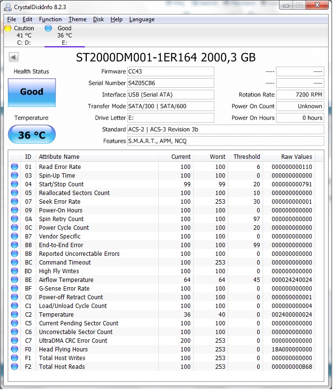Open the Disk menu
This screenshot has width=333, height=391.
98,19
